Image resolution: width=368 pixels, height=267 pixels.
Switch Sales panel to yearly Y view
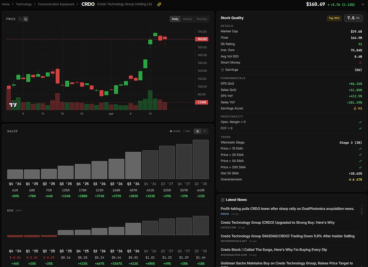(x=205, y=131)
